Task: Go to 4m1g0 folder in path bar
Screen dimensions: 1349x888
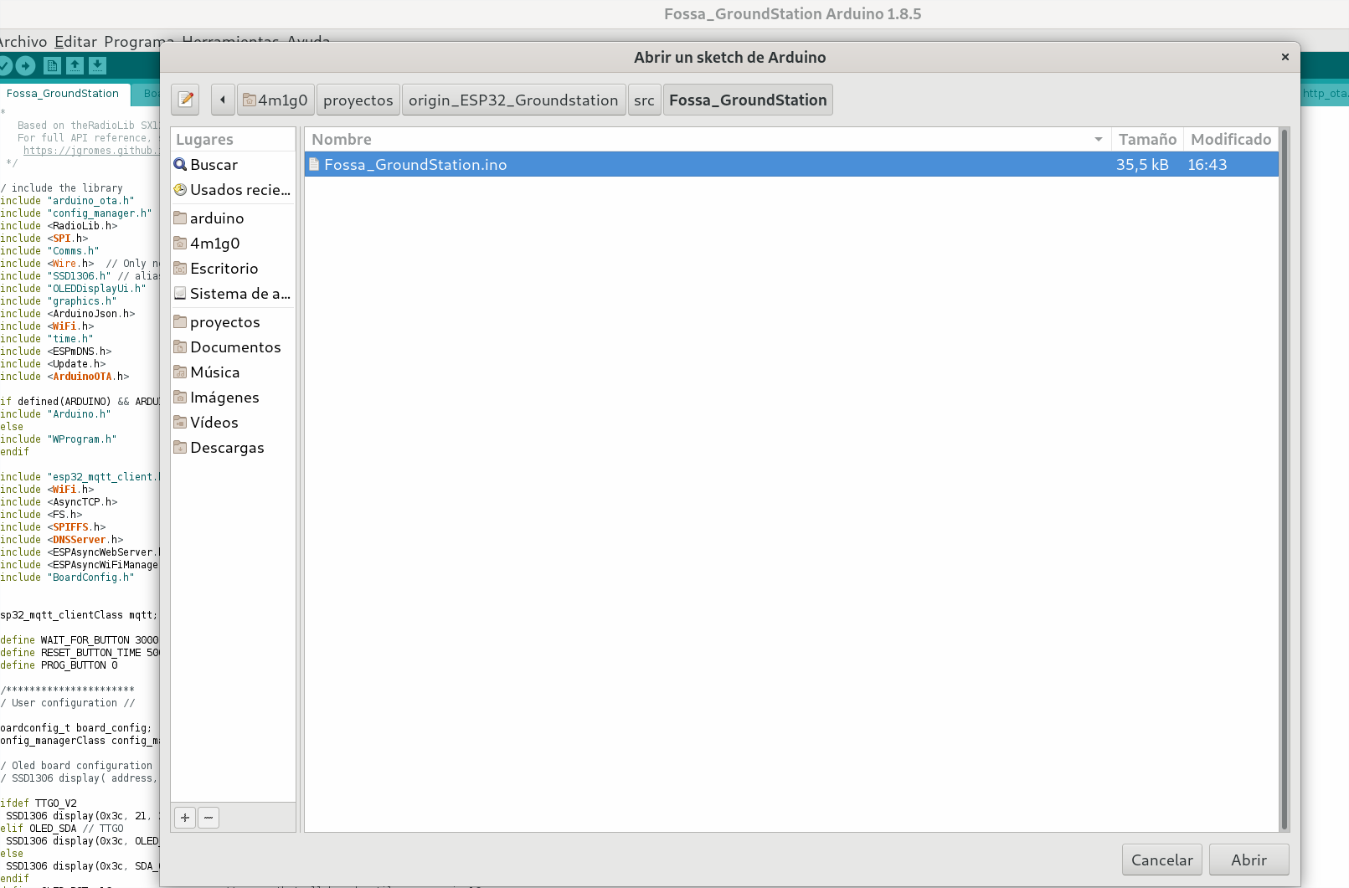Action: (275, 100)
